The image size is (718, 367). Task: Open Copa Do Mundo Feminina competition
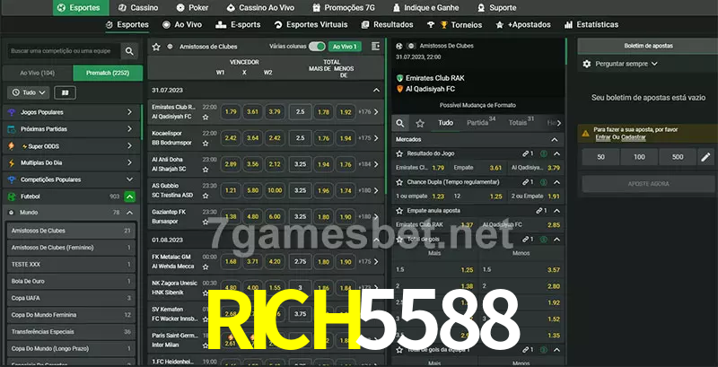coord(71,315)
